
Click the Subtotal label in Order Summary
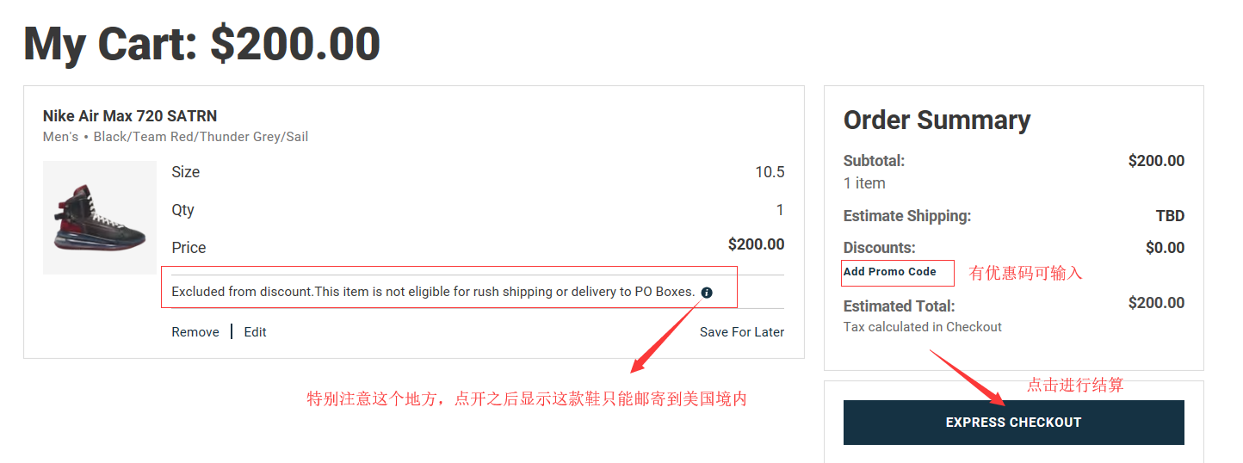874,161
